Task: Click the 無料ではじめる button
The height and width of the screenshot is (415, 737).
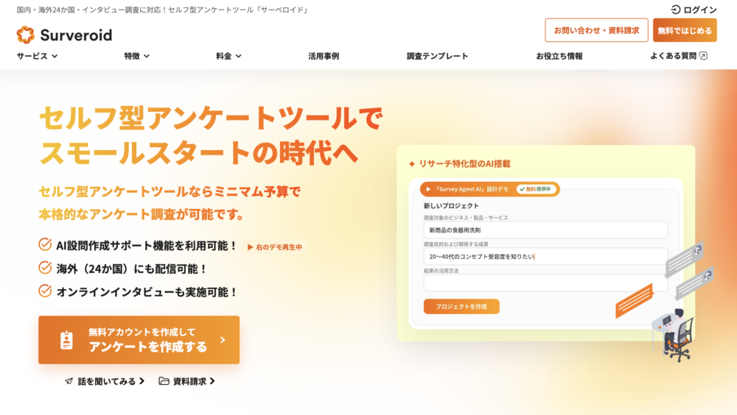Action: [685, 30]
